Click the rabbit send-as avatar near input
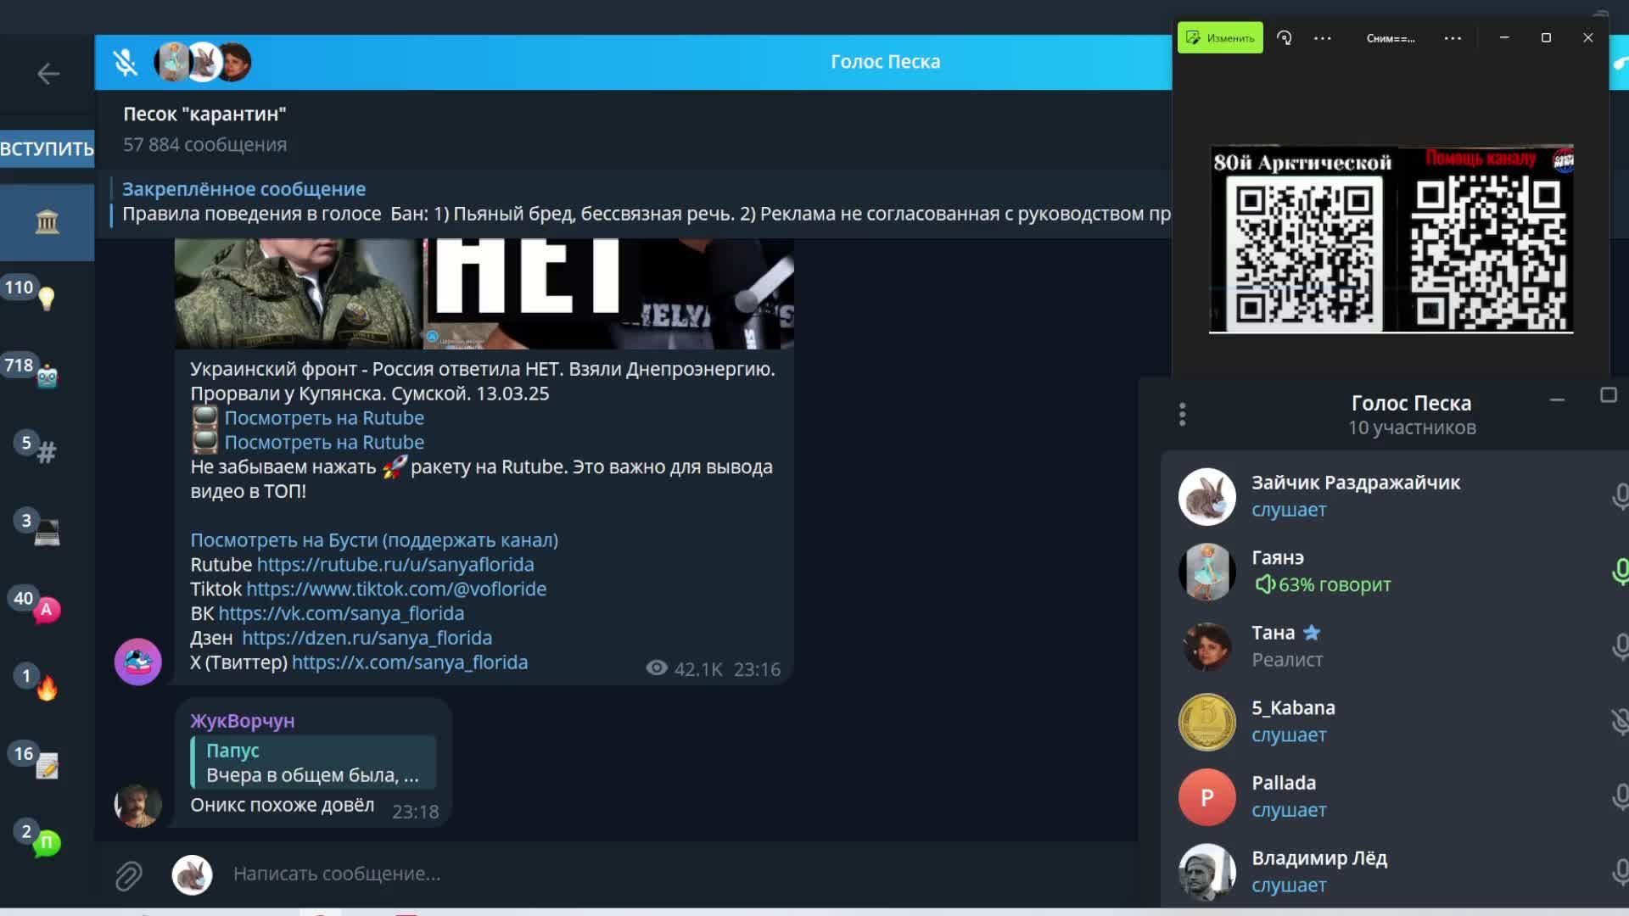Screen dimensions: 1629x916 click(193, 874)
